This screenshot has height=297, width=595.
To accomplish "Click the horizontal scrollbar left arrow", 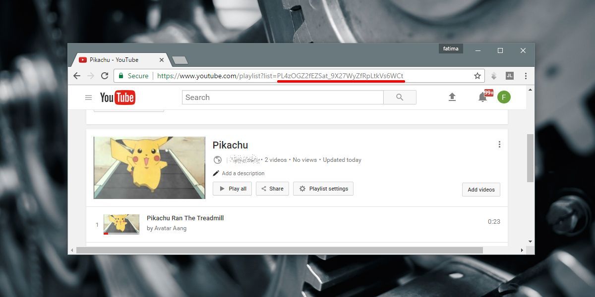I will click(72, 250).
